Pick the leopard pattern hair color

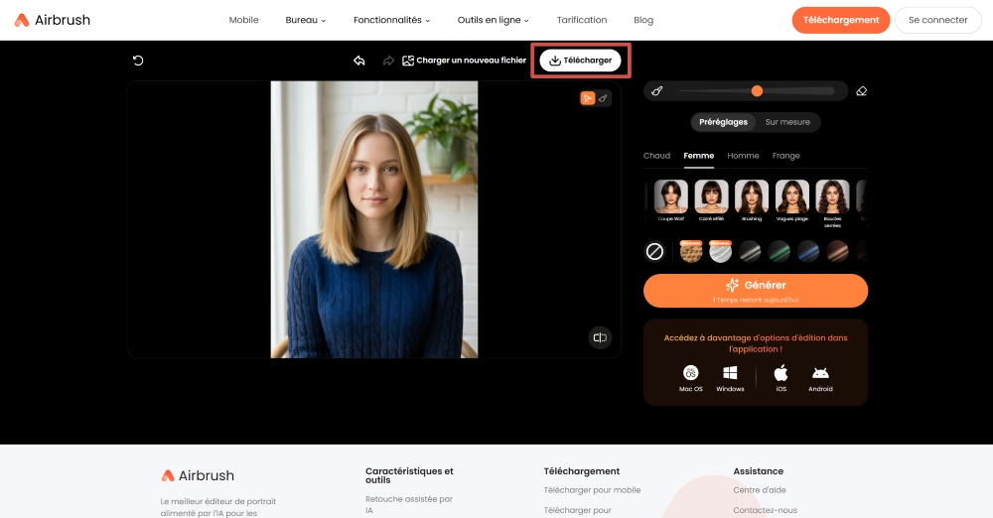pos(691,251)
